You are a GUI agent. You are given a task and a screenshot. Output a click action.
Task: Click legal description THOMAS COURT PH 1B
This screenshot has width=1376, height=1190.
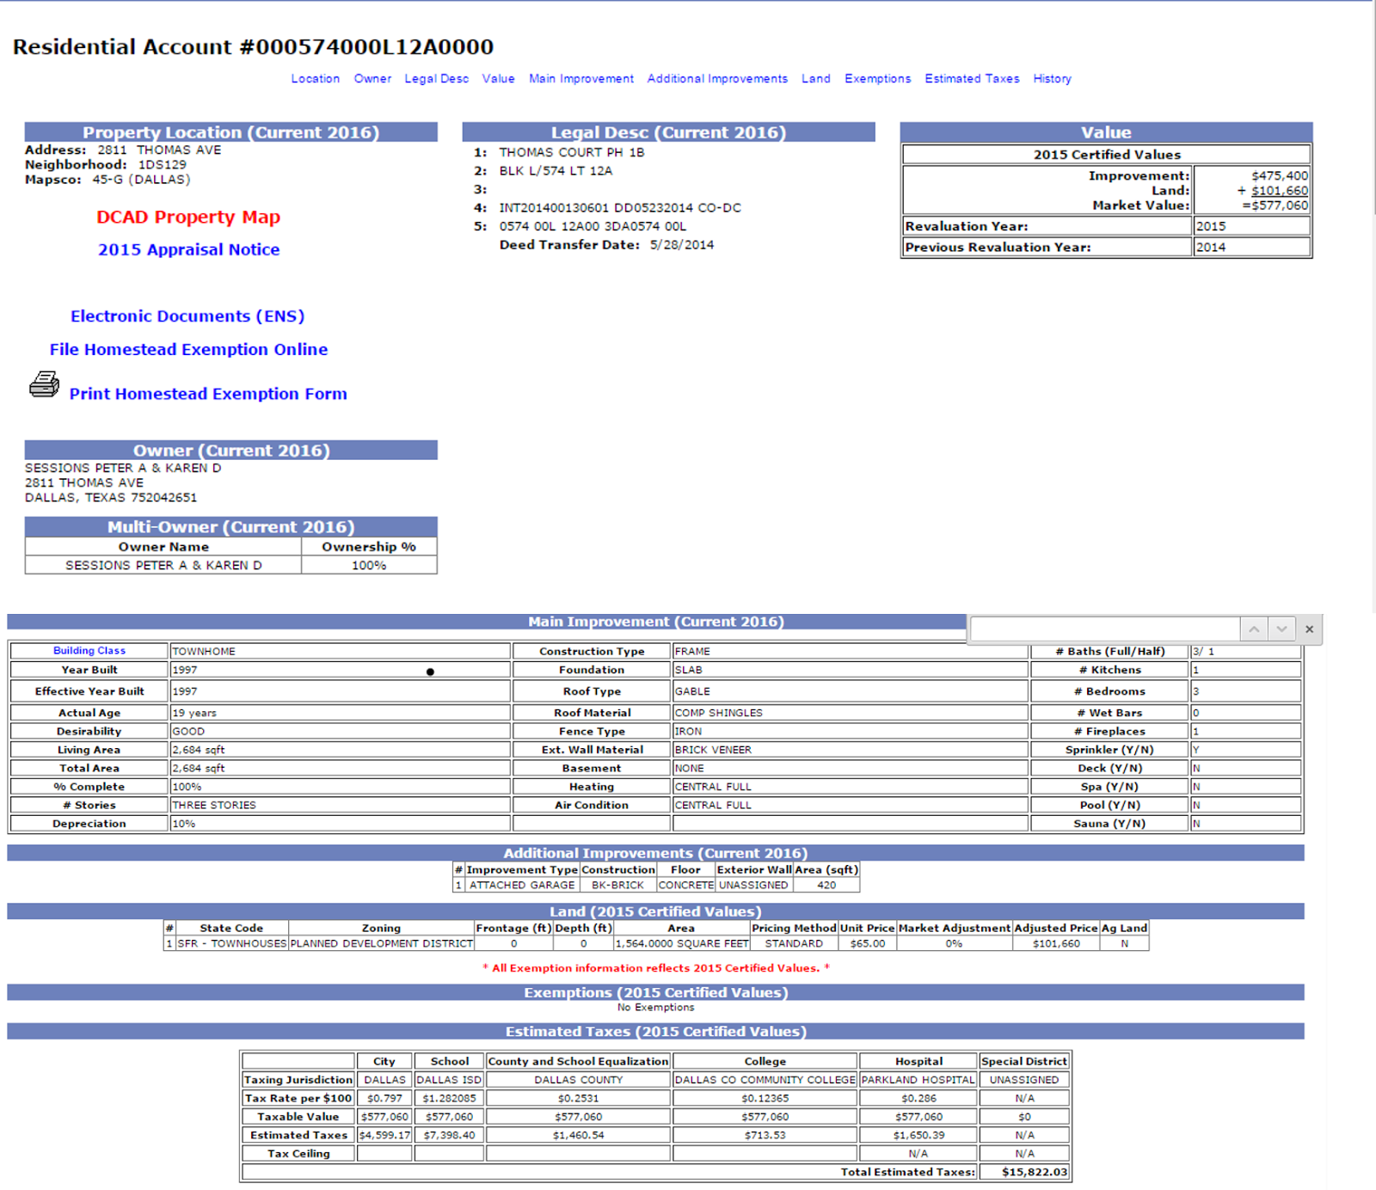coord(572,152)
